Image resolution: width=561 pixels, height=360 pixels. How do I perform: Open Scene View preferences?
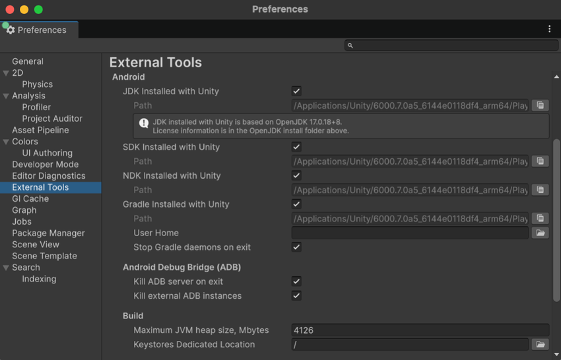click(36, 245)
